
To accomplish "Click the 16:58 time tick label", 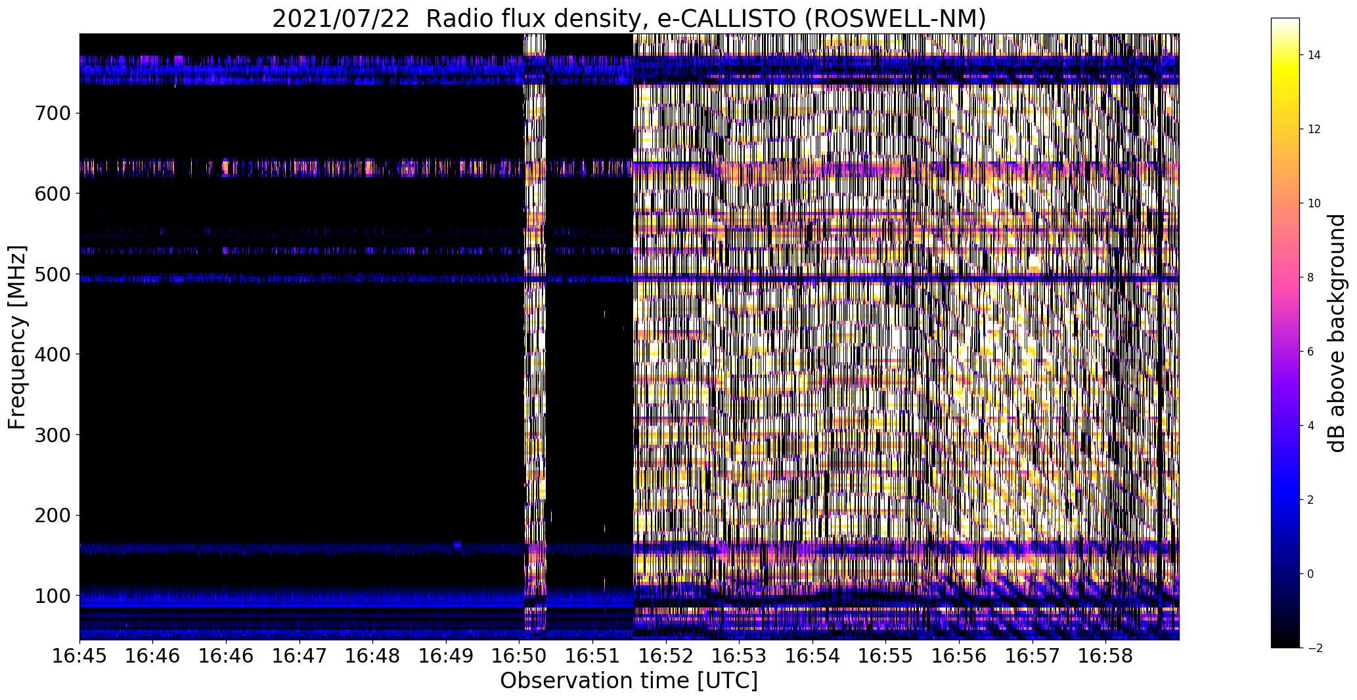I will pos(1105,655).
